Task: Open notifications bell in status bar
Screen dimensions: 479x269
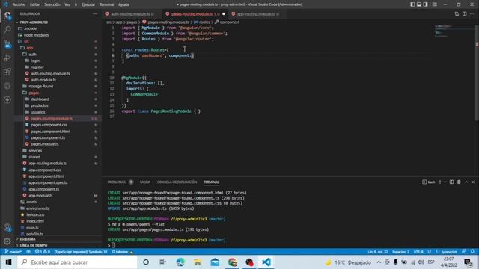Action: [x=472, y=252]
